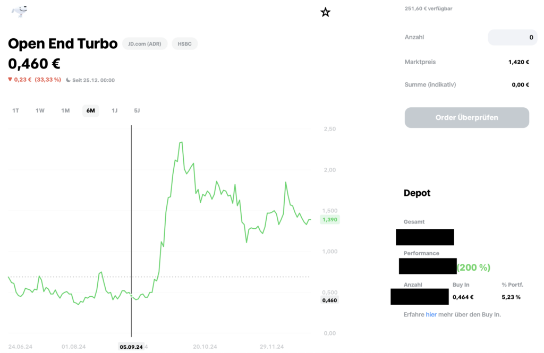Show the 5J chart range

(137, 110)
